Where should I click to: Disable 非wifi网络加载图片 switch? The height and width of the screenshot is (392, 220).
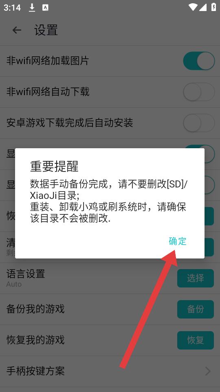coord(199,61)
